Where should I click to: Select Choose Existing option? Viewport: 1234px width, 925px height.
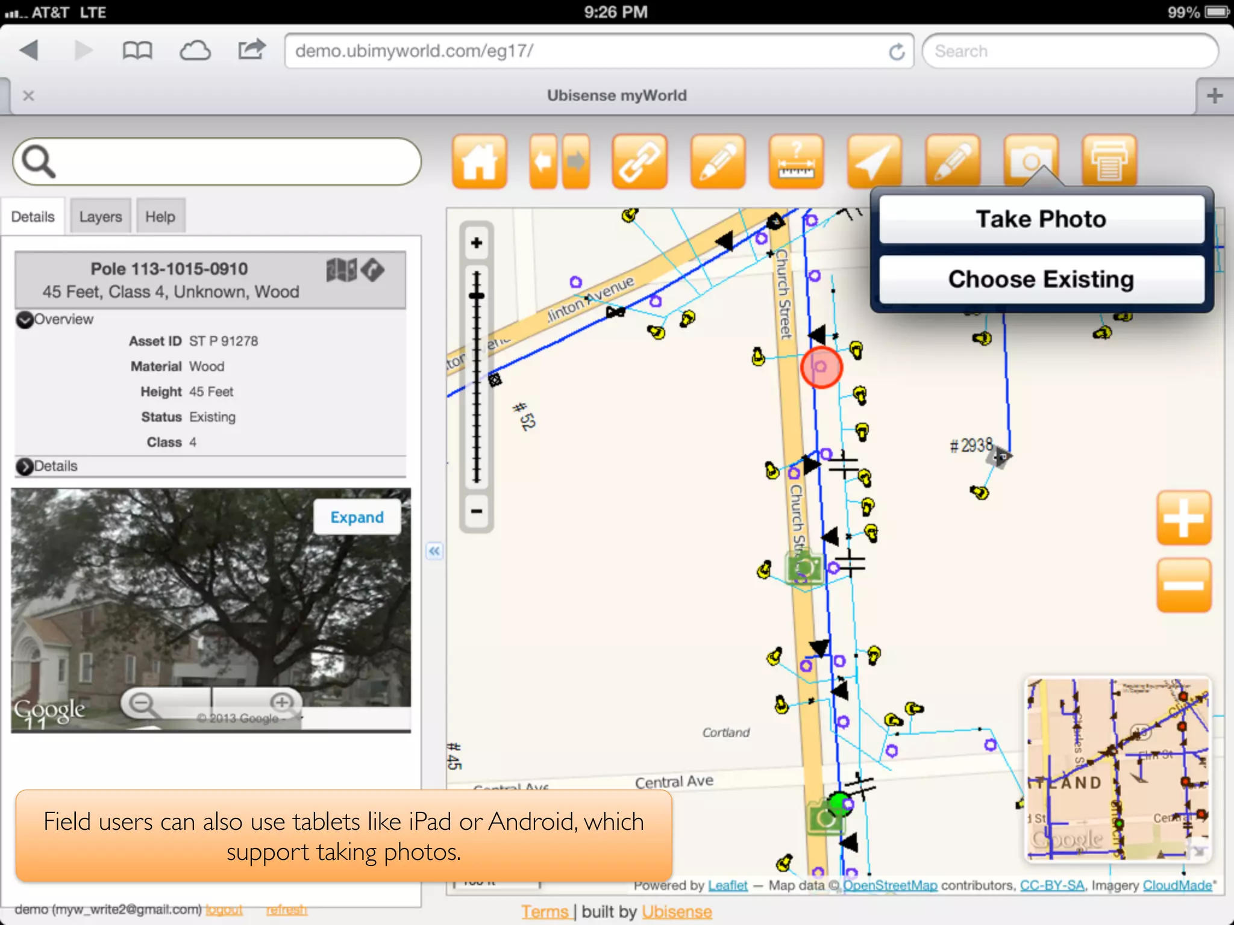click(x=1041, y=279)
